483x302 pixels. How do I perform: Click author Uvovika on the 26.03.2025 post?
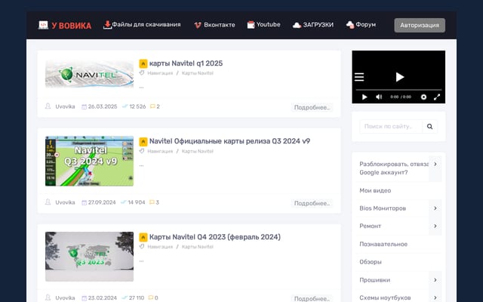click(x=65, y=106)
